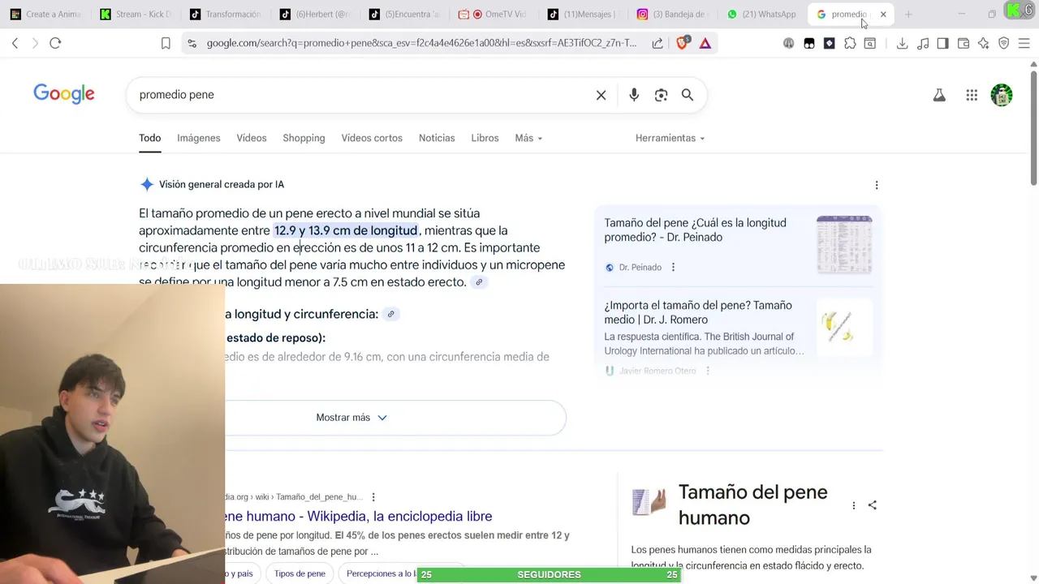Screen dimensions: 1039x584
Task: Open the Extensions puzzle piece menu
Action: click(850, 43)
